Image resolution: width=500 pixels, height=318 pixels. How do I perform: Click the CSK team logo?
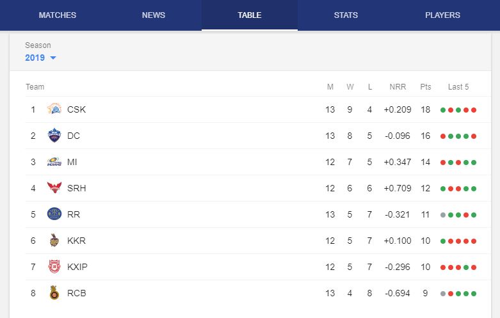[54, 109]
